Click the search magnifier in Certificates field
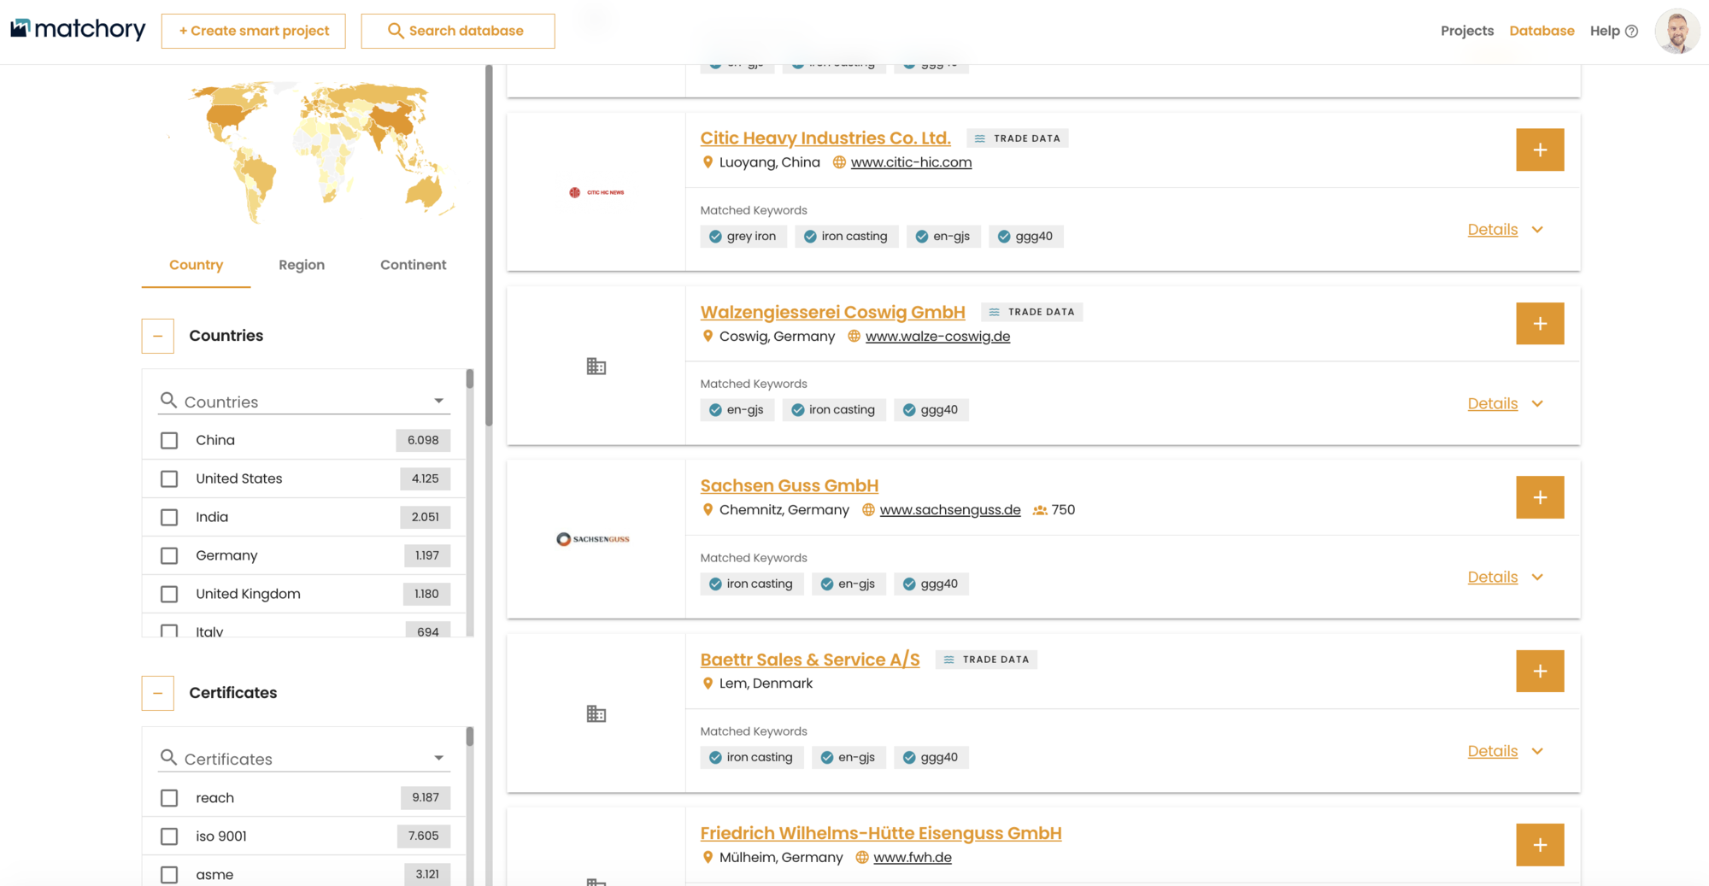The image size is (1709, 886). click(168, 757)
